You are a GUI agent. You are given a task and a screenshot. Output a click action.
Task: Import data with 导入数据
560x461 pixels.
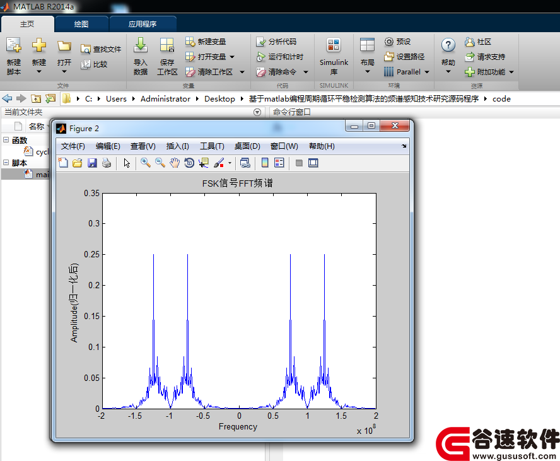[x=141, y=56]
